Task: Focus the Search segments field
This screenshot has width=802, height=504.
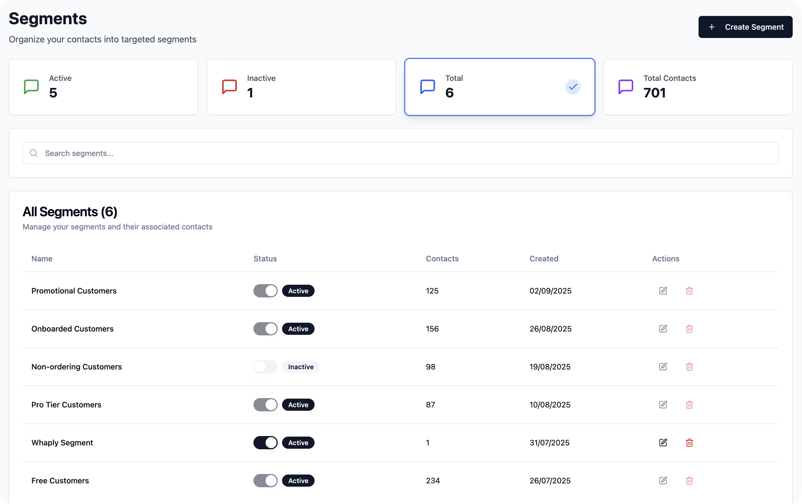Action: pos(400,153)
